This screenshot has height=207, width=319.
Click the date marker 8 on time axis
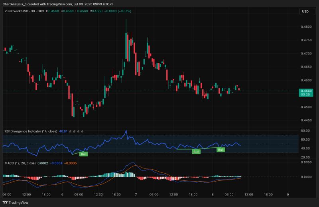[213, 194]
